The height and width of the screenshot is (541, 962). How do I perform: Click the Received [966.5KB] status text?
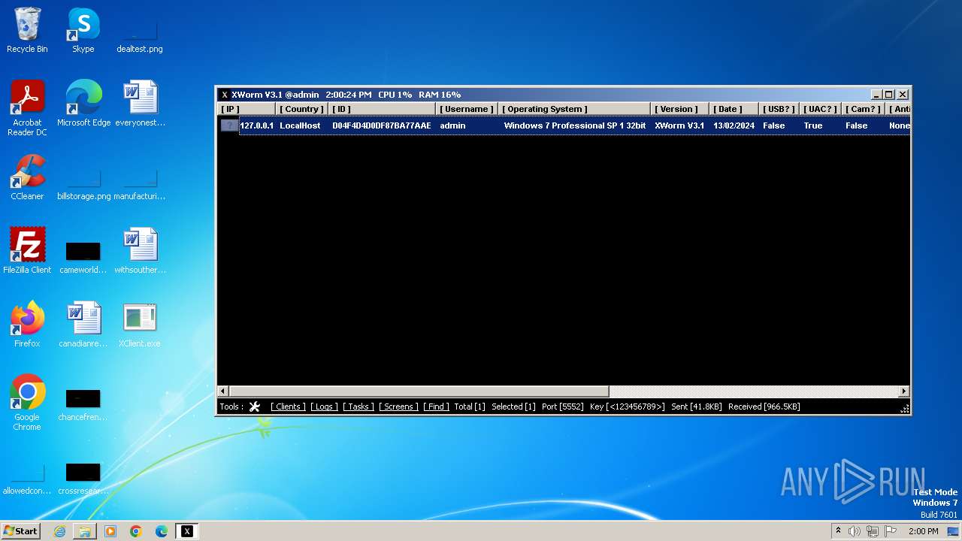pyautogui.click(x=764, y=407)
